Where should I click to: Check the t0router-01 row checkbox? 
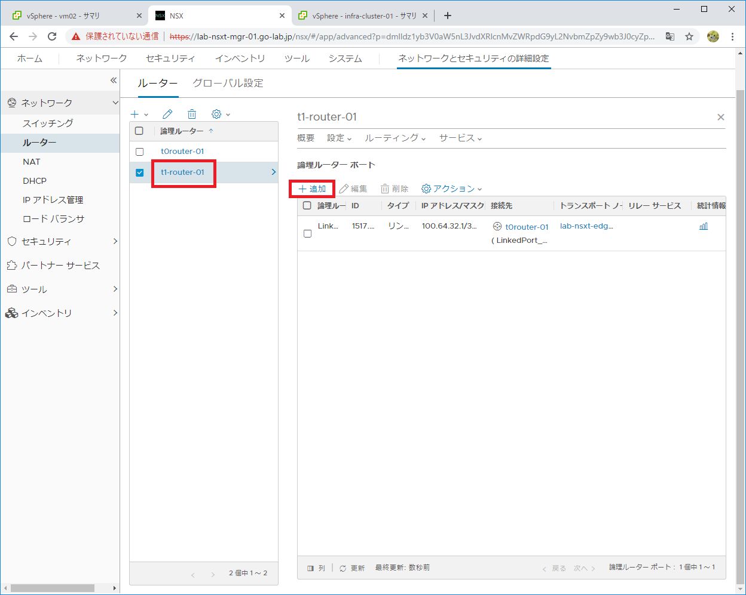pos(139,152)
